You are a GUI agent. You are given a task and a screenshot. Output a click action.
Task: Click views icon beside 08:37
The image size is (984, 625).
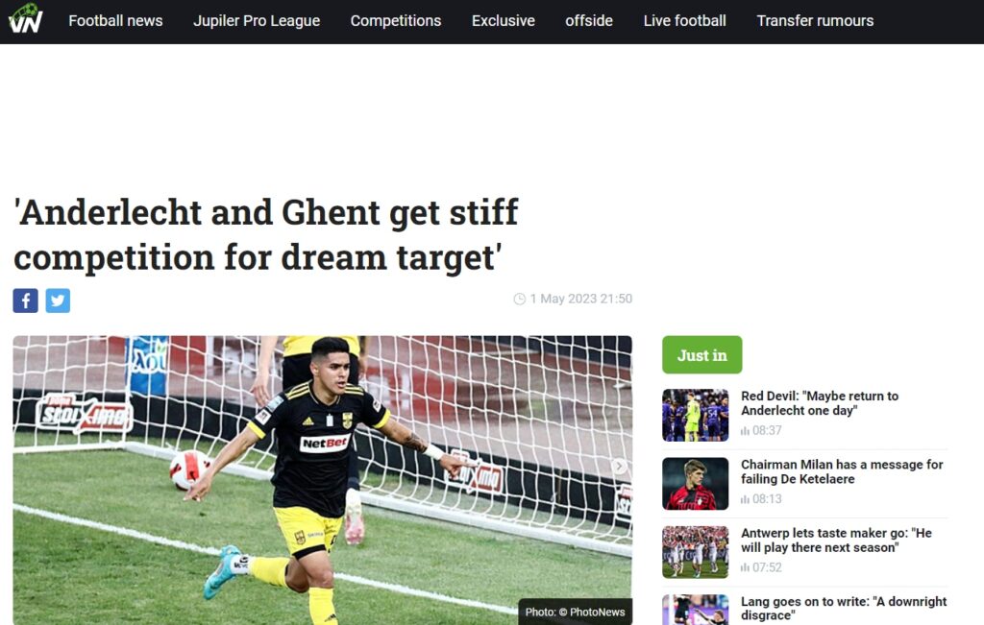(x=746, y=431)
